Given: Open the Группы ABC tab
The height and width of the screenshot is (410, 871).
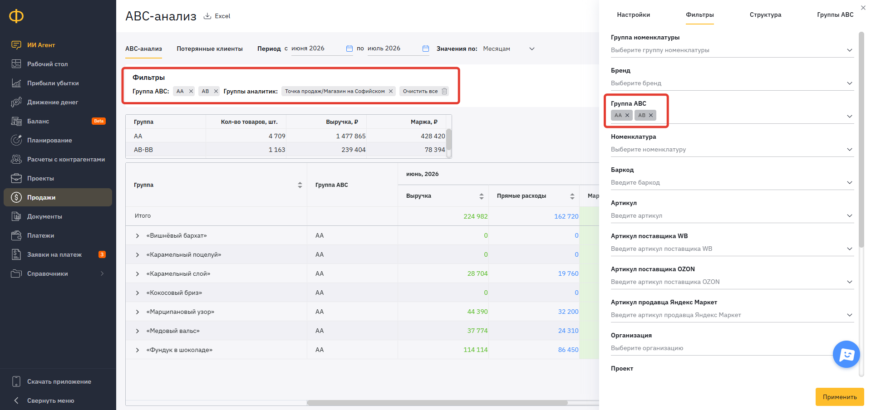Looking at the screenshot, I should coord(835,15).
